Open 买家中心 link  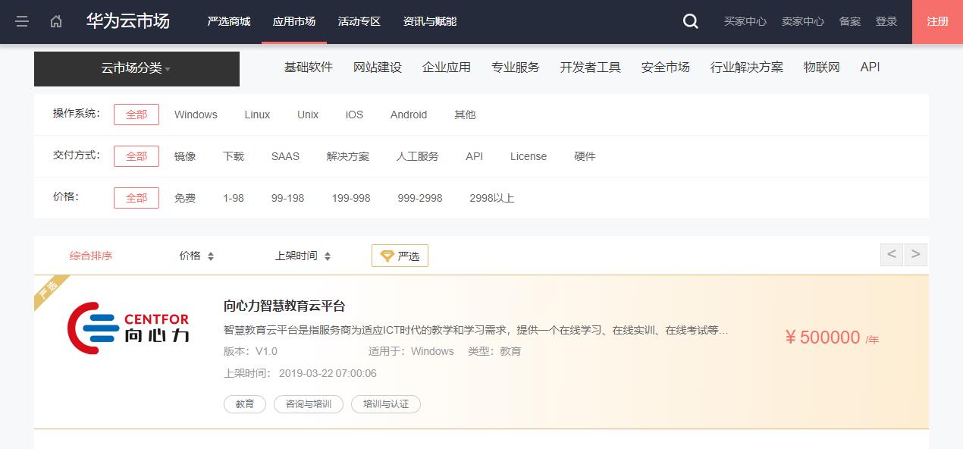(x=745, y=21)
